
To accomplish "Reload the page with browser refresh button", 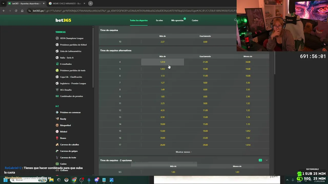I will 16,11.
